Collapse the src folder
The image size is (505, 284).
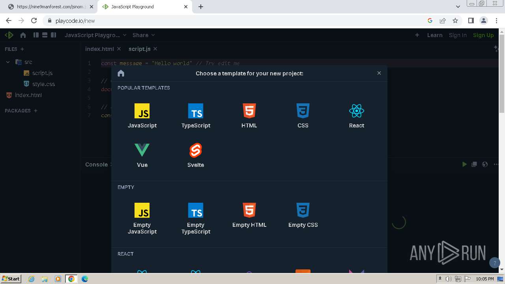pos(8,62)
